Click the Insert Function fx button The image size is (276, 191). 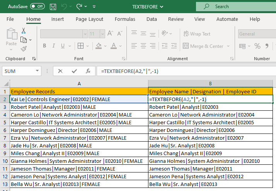tap(88, 71)
